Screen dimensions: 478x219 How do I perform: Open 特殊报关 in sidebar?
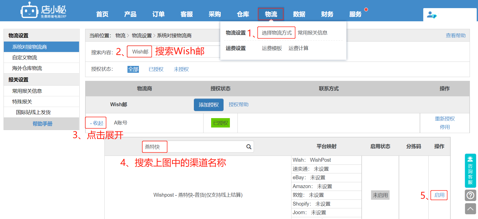pos(42,102)
